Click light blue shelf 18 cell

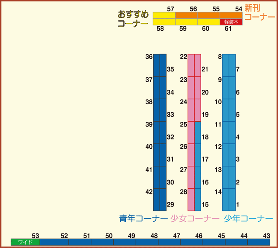click(198, 133)
